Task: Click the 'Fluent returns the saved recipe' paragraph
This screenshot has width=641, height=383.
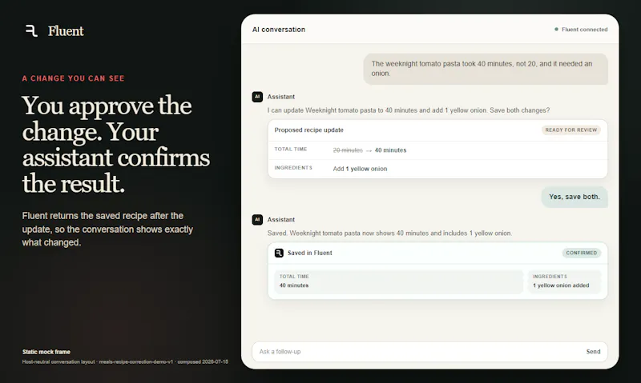Action: pyautogui.click(x=107, y=229)
